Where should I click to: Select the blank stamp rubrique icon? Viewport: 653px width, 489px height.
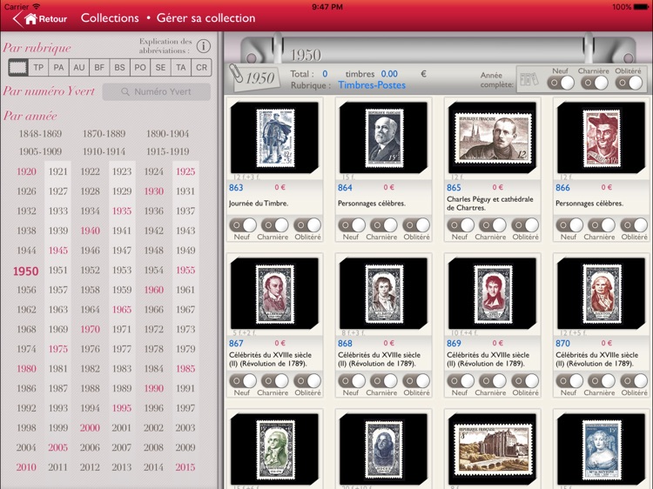[x=18, y=67]
